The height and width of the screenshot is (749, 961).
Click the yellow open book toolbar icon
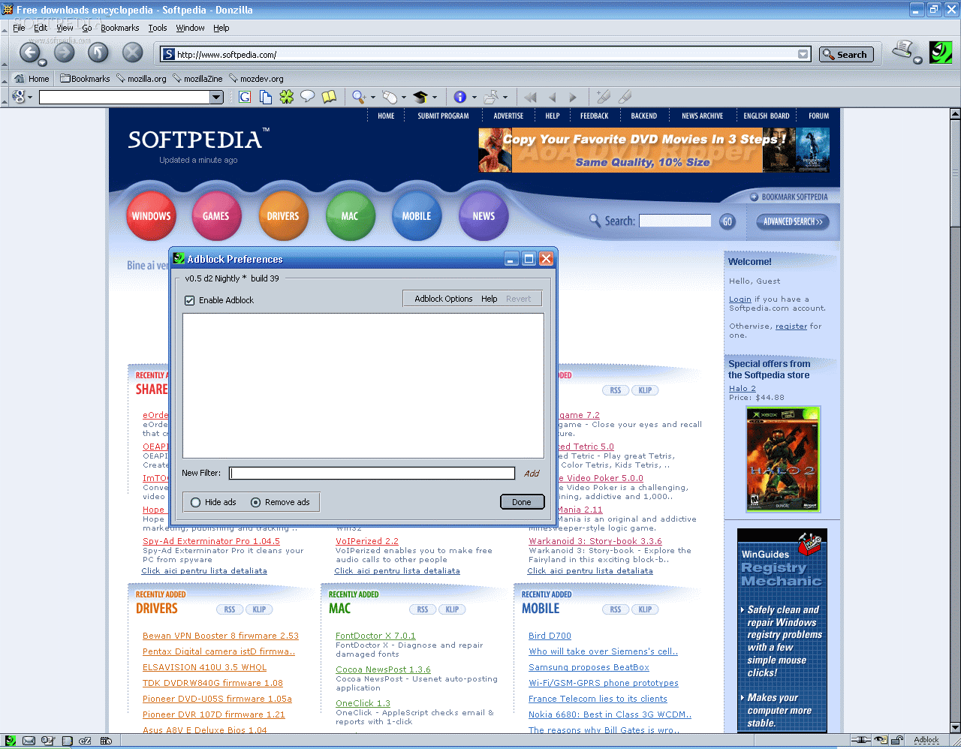[x=329, y=97]
